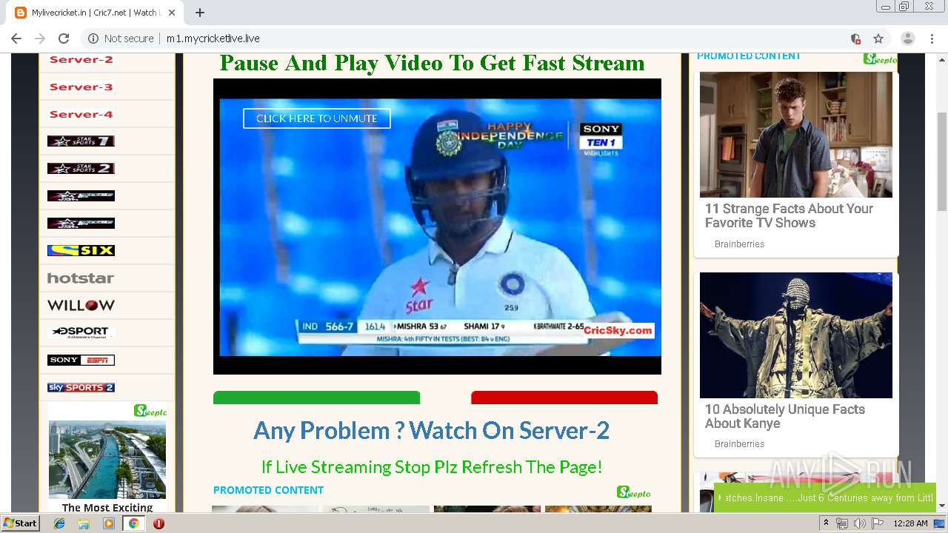Bookmark this page with star icon
The width and height of the screenshot is (948, 533).
(x=878, y=38)
